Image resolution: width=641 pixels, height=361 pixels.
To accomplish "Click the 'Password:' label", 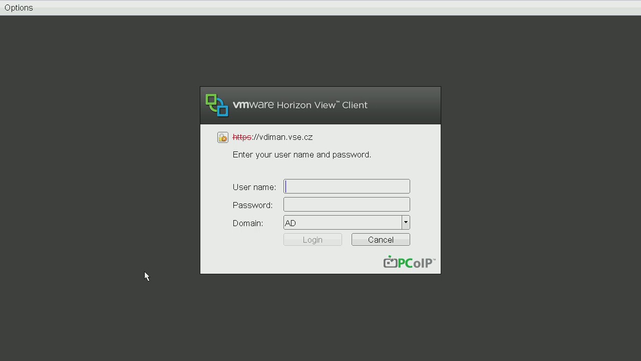I will [252, 205].
